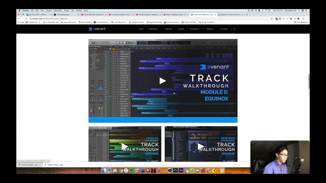Open Google Chrome from the dock
This screenshot has width=326, height=183.
point(120,171)
